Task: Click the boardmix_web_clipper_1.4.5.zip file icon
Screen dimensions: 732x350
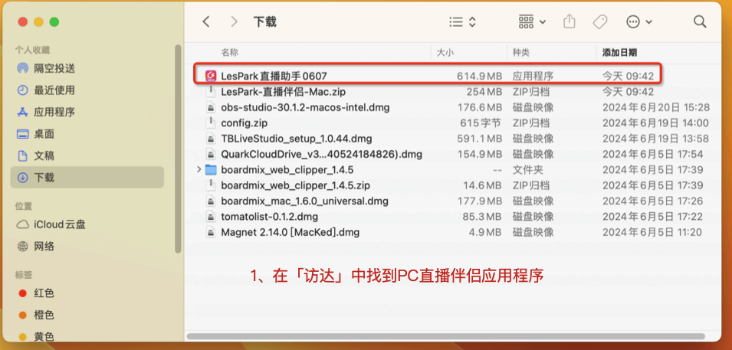Action: point(212,185)
